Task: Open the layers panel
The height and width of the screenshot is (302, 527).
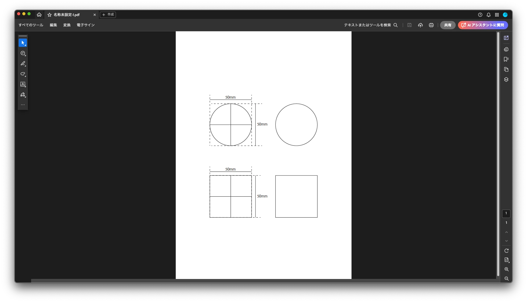Action: pos(506,79)
